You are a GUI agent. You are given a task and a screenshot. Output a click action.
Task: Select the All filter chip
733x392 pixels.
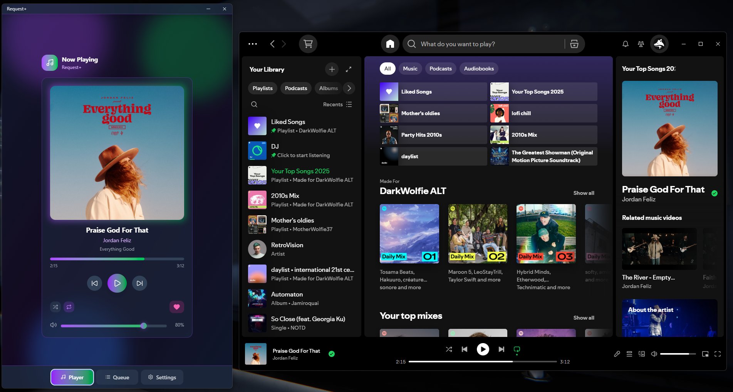tap(387, 69)
